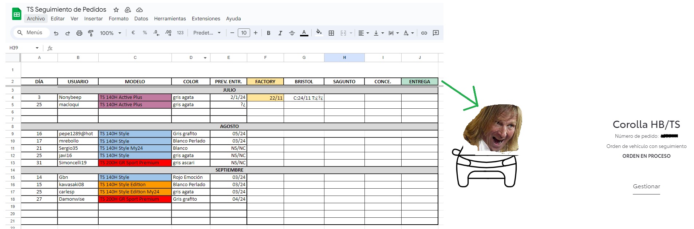Undo the last action
Viewport: 694px width, 229px height.
coord(56,33)
